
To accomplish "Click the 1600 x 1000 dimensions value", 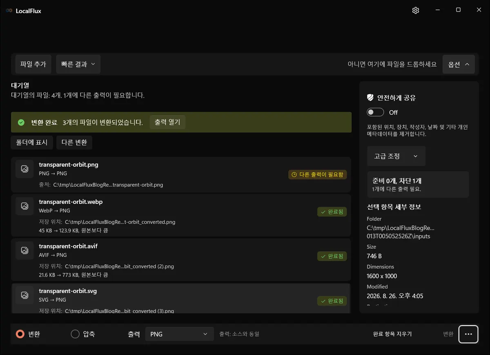I will [x=382, y=276].
